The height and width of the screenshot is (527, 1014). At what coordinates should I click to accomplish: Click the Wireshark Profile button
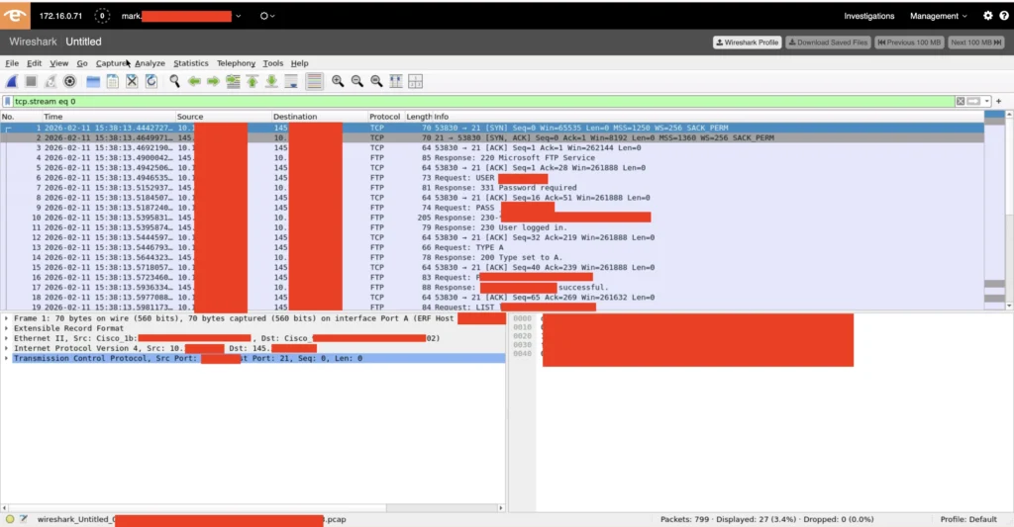click(747, 42)
